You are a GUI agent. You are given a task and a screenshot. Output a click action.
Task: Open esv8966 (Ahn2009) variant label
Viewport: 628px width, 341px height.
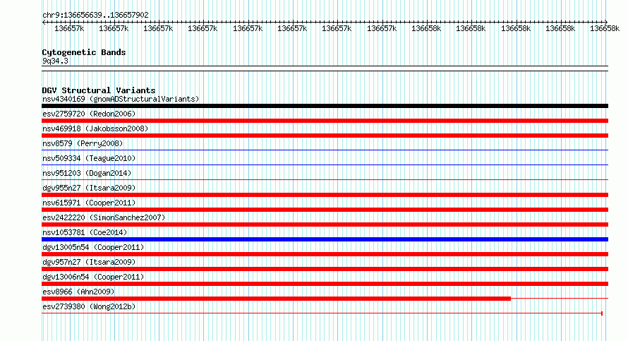pos(78,292)
